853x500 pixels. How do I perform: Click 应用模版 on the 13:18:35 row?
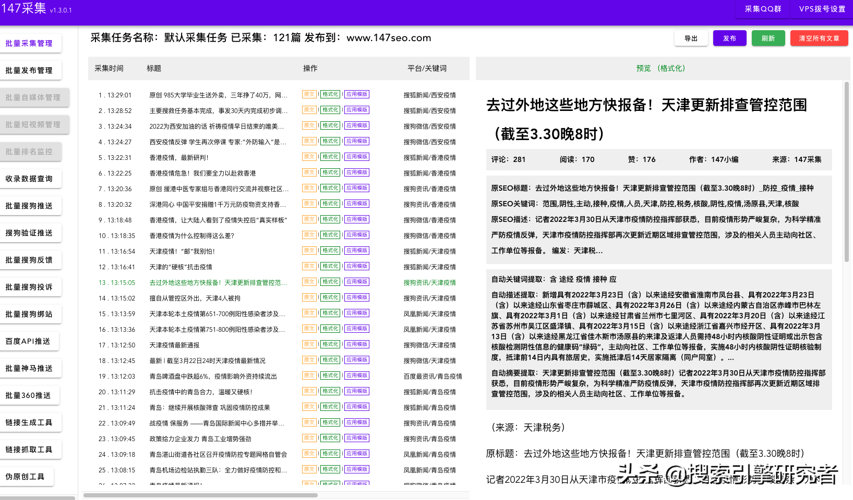pos(357,235)
